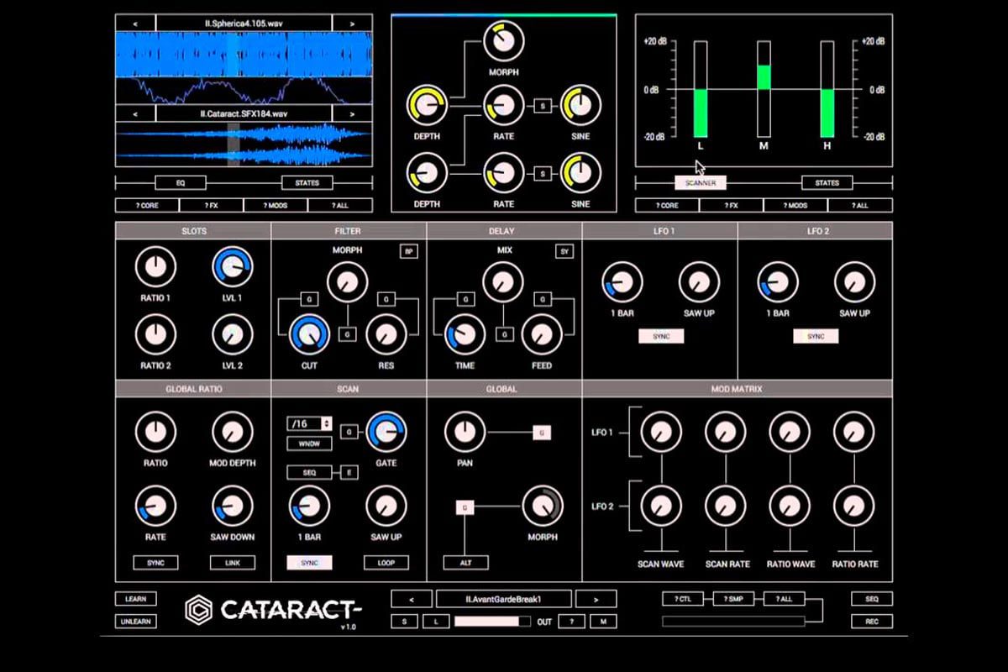The height and width of the screenshot is (672, 1008).
Task: Click the WNDW button in SCAN
Action: [x=309, y=443]
